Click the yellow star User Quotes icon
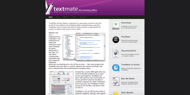 click(x=116, y=93)
